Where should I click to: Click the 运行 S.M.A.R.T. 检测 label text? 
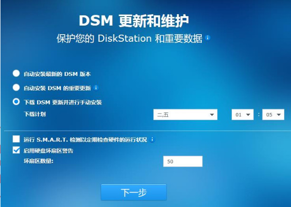(x=85, y=140)
